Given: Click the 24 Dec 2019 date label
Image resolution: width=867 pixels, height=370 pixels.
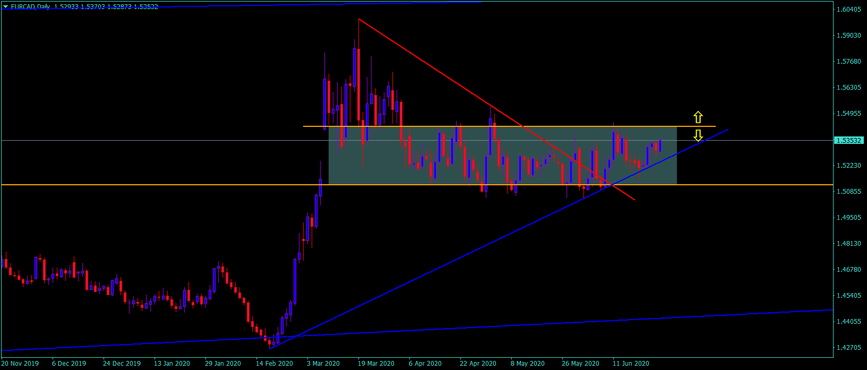Looking at the screenshot, I should pyautogui.click(x=122, y=364).
